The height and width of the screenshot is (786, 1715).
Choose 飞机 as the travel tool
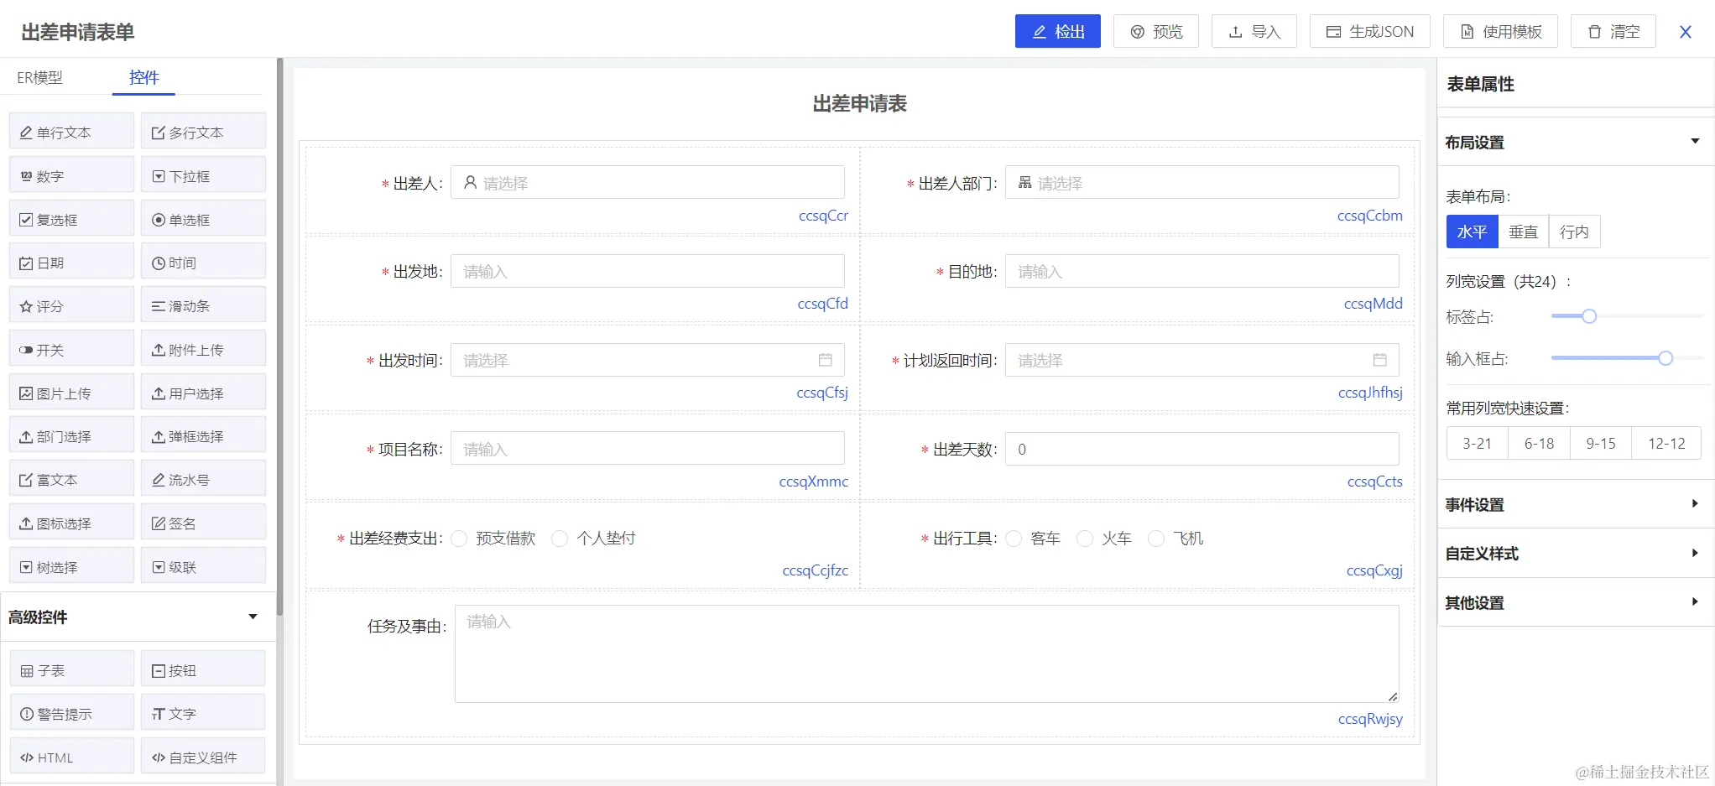(x=1159, y=539)
